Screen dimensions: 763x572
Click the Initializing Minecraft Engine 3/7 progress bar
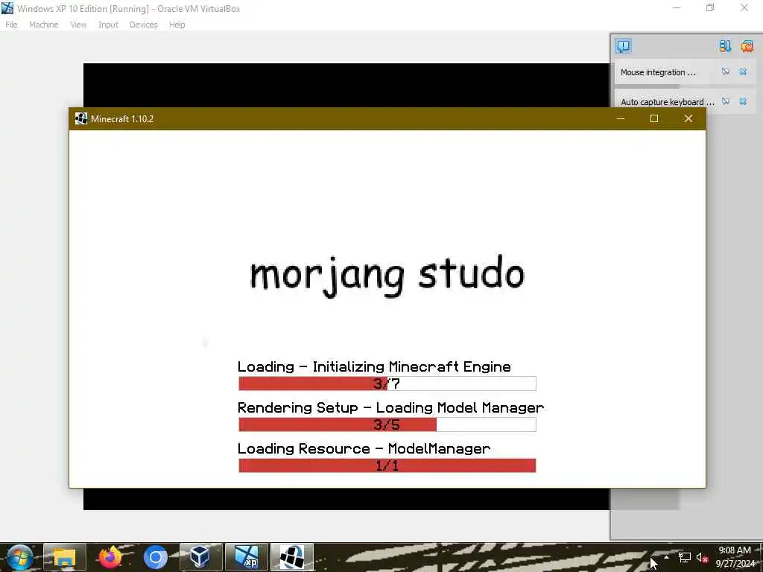387,384
